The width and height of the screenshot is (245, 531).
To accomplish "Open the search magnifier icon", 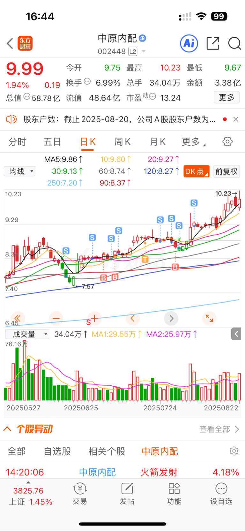I will 234,43.
